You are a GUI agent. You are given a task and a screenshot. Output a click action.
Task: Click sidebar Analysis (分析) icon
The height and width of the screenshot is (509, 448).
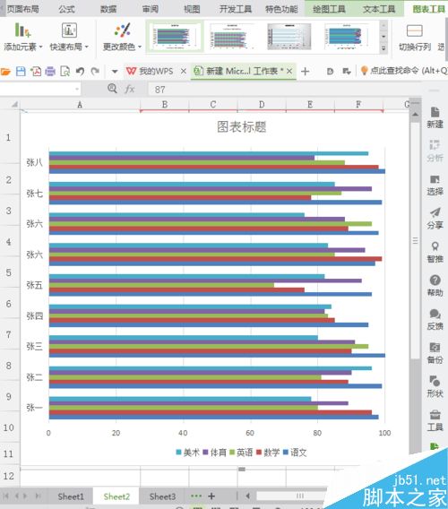[435, 145]
